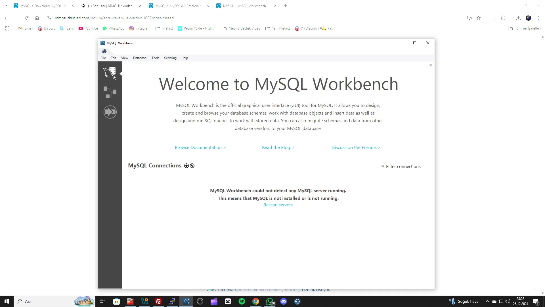
Task: Switch to the MySQL Download browser tab
Action: pyautogui.click(x=43, y=6)
